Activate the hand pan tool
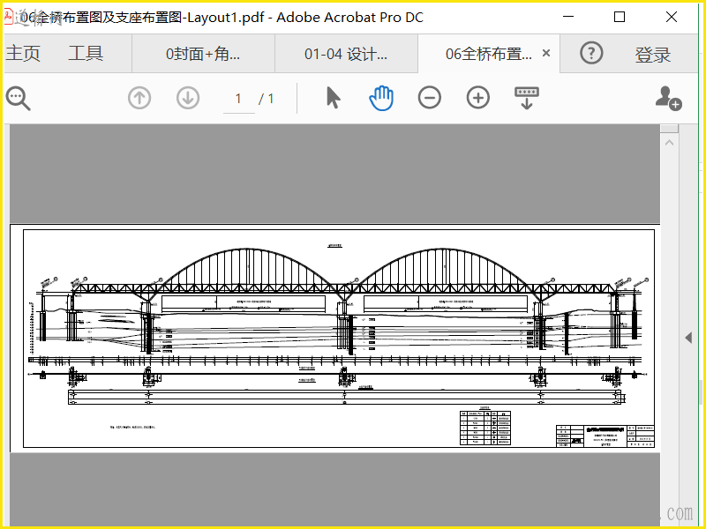Viewport: 706px width, 529px height. (381, 98)
